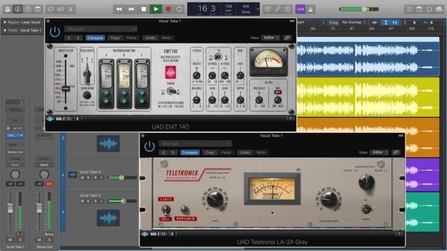Open the Note Pads icon
447x251 pixels.
coord(419,9)
